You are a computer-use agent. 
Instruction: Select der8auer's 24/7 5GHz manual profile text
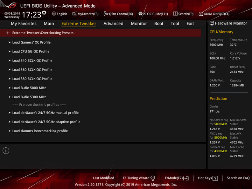coord(45,113)
